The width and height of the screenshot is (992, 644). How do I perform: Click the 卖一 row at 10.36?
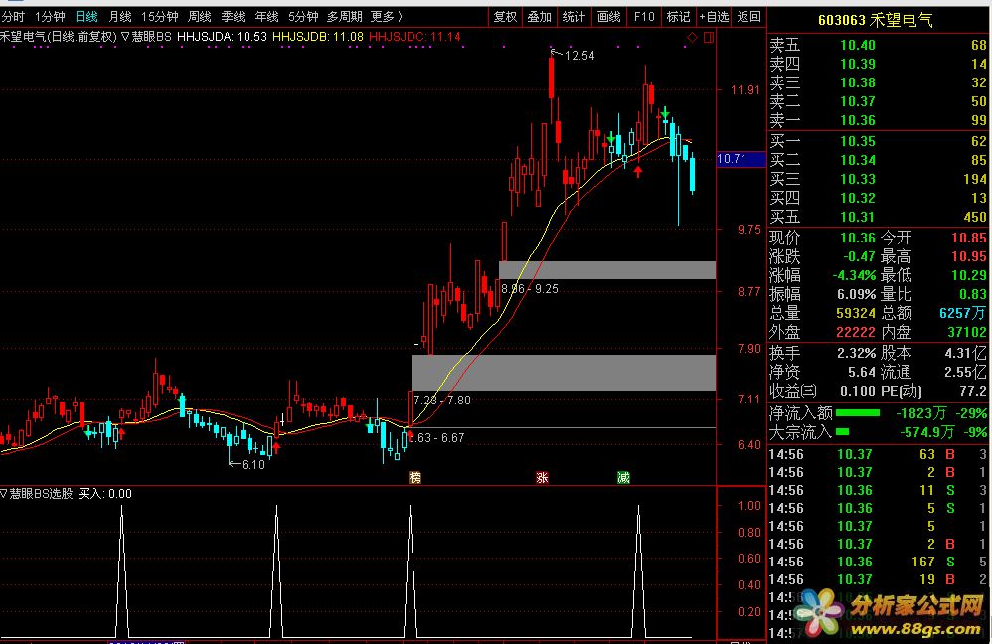(x=879, y=121)
